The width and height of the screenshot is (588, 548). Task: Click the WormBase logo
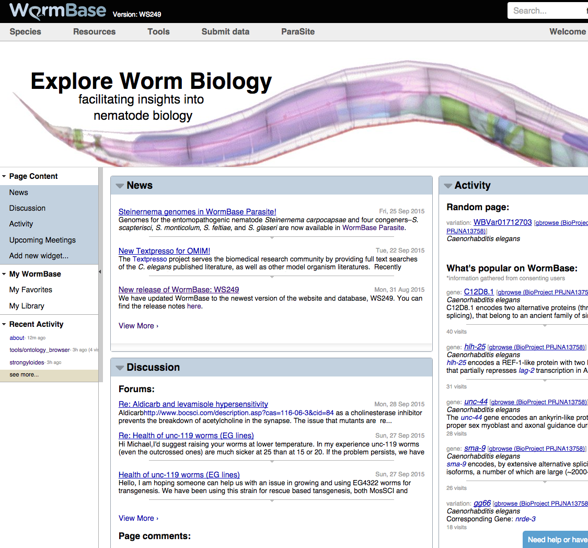(x=58, y=11)
